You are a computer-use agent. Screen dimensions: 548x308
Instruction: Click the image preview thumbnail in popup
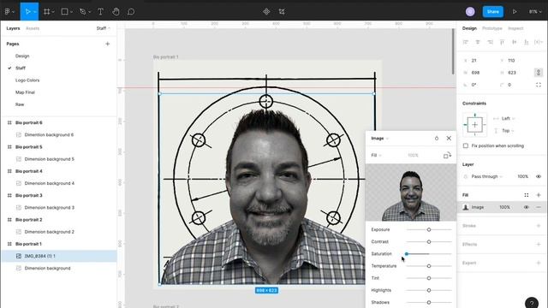click(x=411, y=192)
